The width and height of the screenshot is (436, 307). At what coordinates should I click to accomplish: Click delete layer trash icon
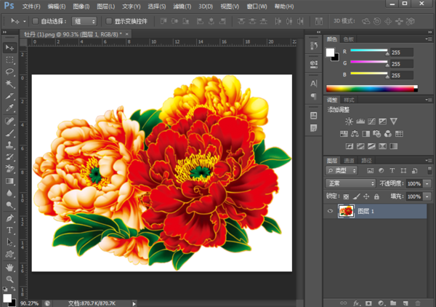[417, 302]
